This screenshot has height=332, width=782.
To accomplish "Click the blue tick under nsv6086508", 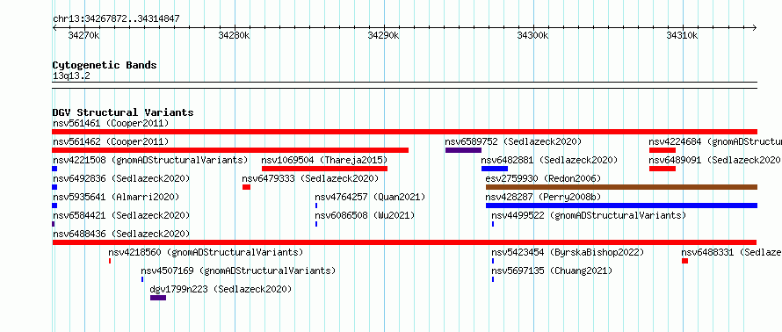I will coord(316,224).
